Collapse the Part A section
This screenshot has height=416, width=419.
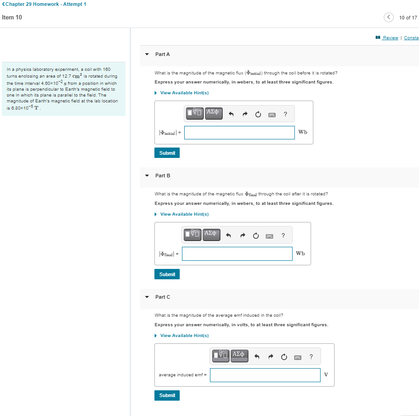point(146,54)
